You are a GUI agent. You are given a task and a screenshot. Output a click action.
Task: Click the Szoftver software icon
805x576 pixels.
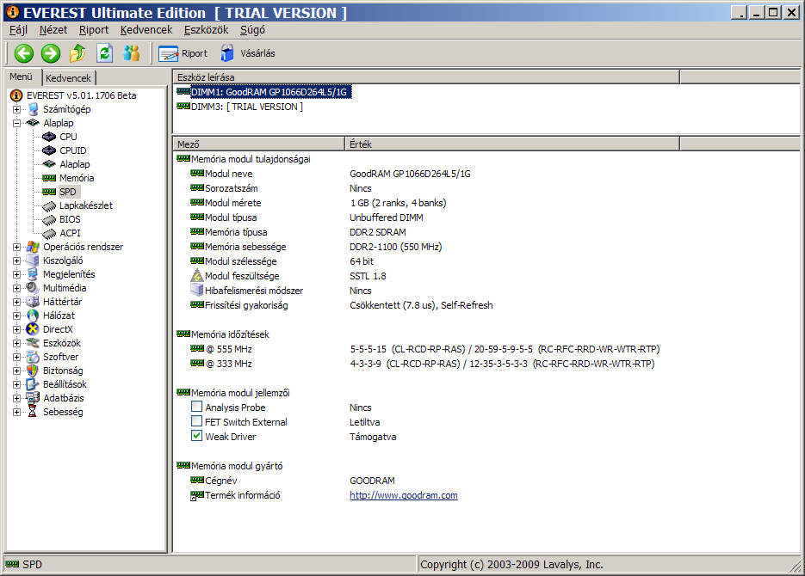[33, 357]
